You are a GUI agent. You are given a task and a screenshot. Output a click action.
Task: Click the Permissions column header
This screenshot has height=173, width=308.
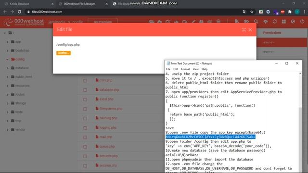click(x=272, y=33)
